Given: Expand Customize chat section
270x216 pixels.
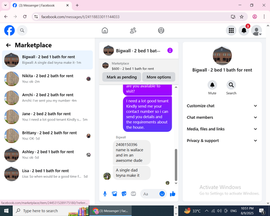Looking at the screenshot, I should click(222, 106).
